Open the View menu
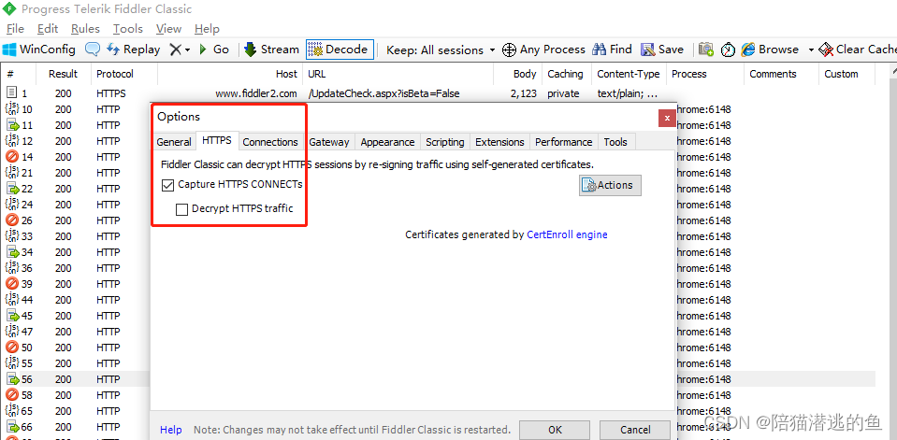The image size is (897, 440). pyautogui.click(x=168, y=29)
